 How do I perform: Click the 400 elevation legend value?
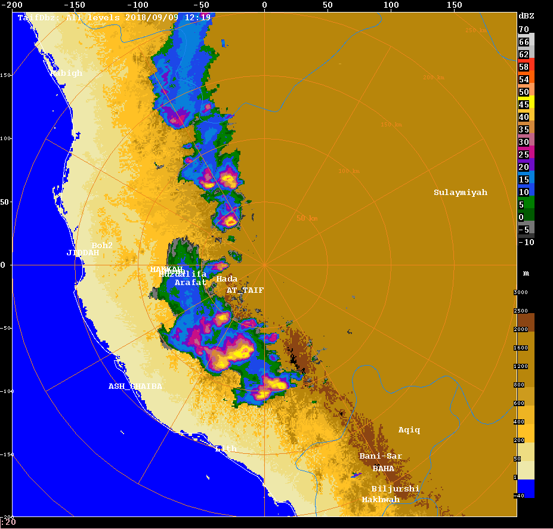519,422
